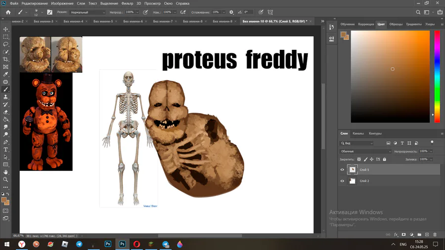Toggle Quick Mask mode
The height and width of the screenshot is (250, 445).
pos(5,211)
